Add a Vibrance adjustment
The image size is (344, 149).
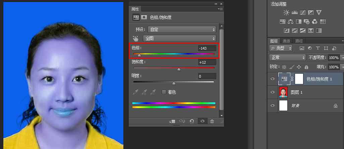click(319, 13)
